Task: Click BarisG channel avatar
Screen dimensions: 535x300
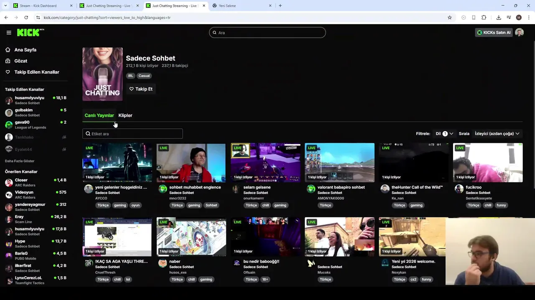Action: 9,256
